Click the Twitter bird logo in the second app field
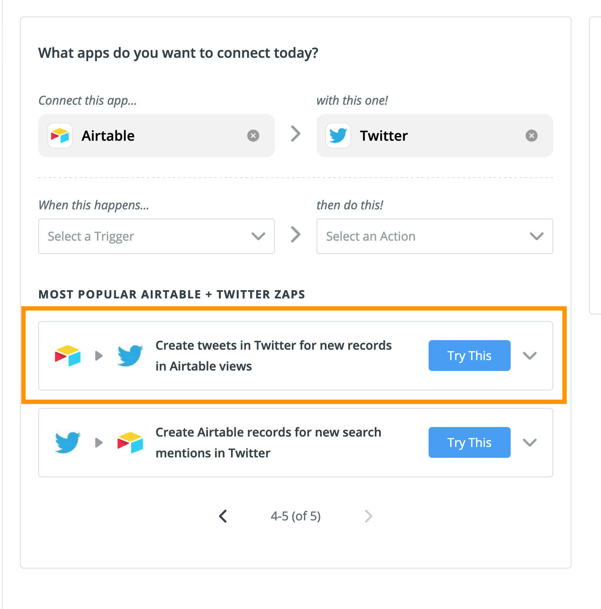This screenshot has width=601, height=609. click(338, 136)
